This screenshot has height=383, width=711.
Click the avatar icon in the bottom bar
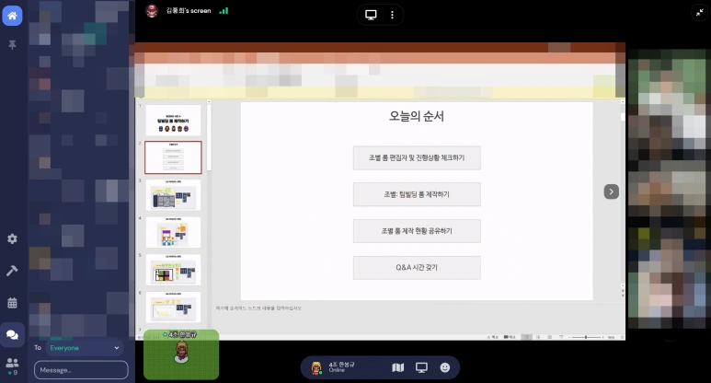pyautogui.click(x=316, y=367)
